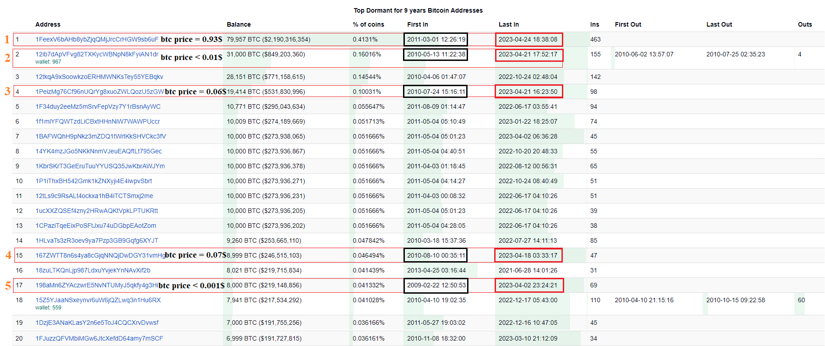Screen dimensions: 825x346
Task: Click the Outs column header
Action: [805, 24]
